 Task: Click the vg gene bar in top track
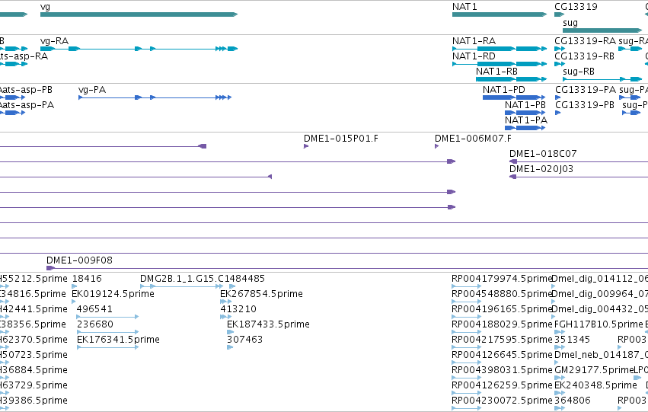point(139,14)
